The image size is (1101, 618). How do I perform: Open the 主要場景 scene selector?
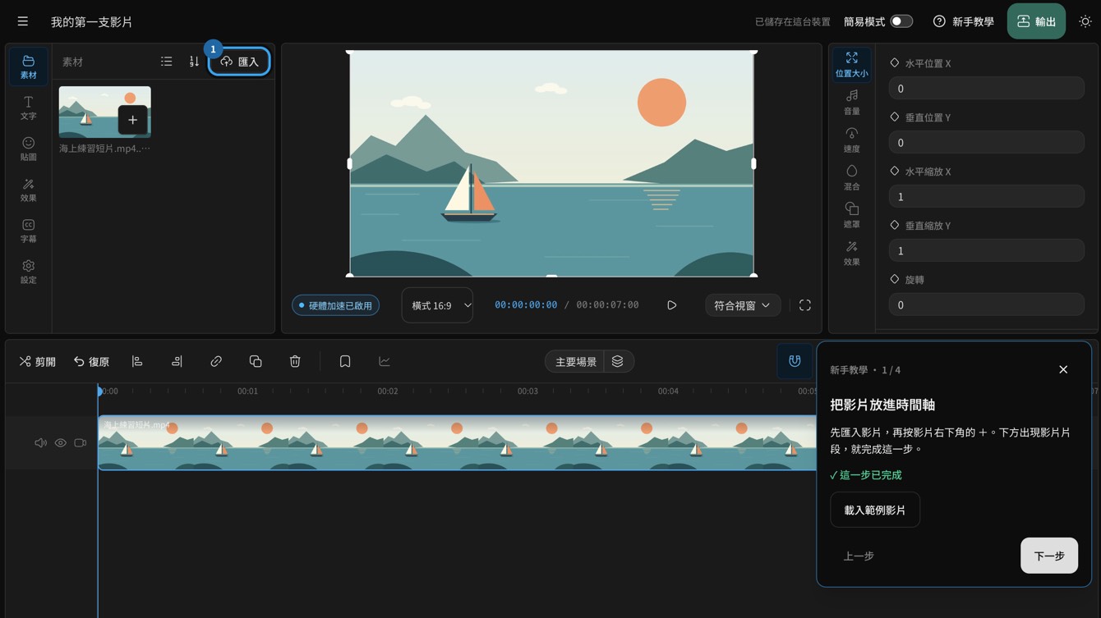pos(575,361)
